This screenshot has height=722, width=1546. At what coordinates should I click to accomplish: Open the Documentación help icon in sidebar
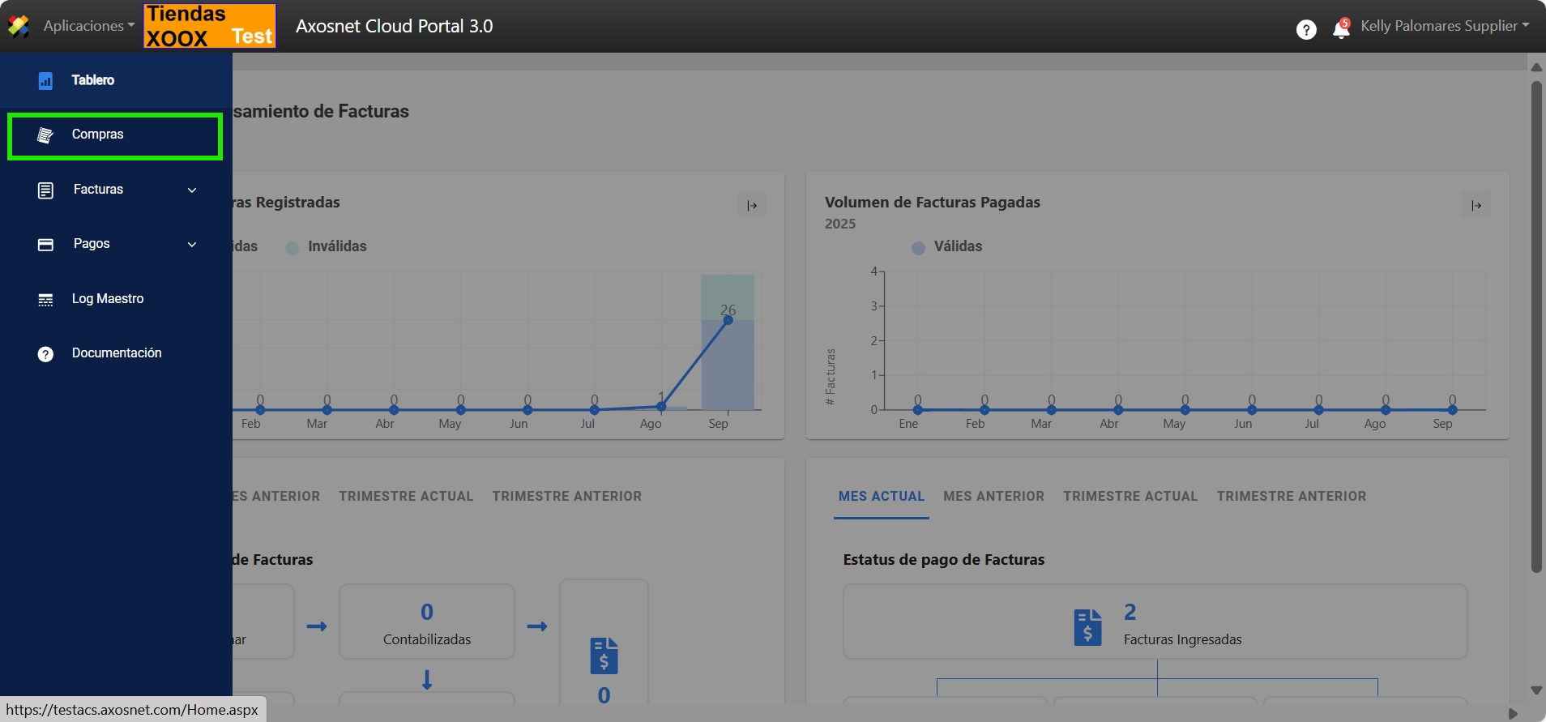tap(45, 353)
